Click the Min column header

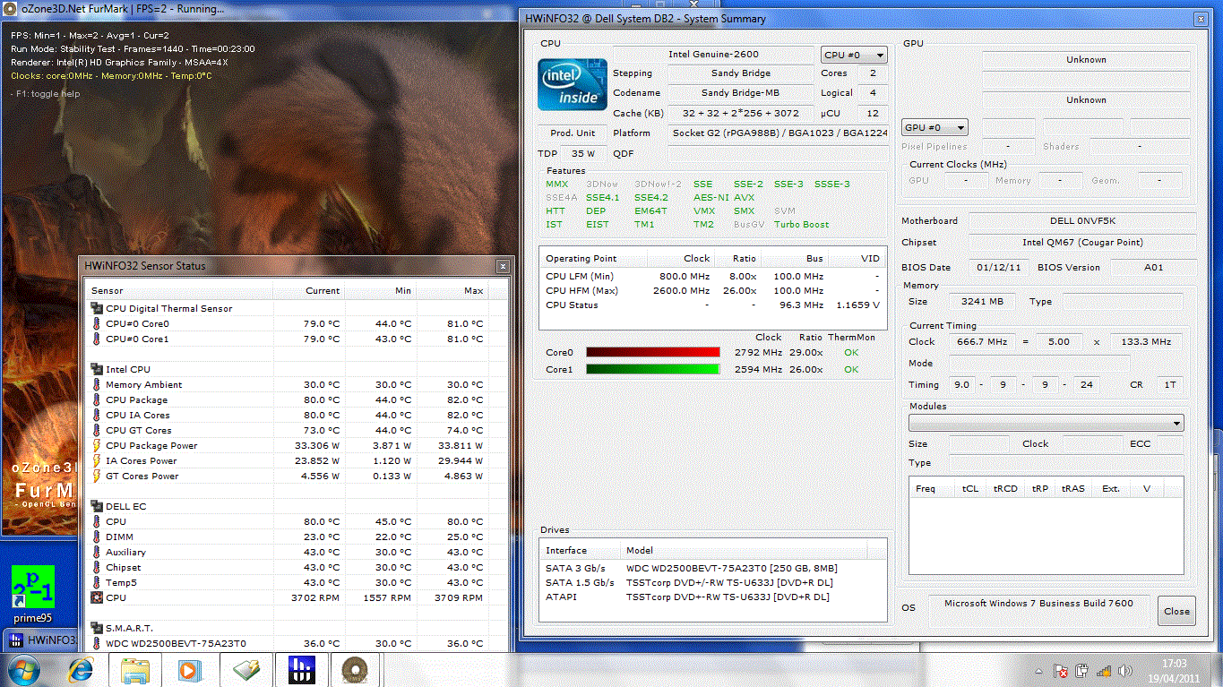tap(381, 290)
